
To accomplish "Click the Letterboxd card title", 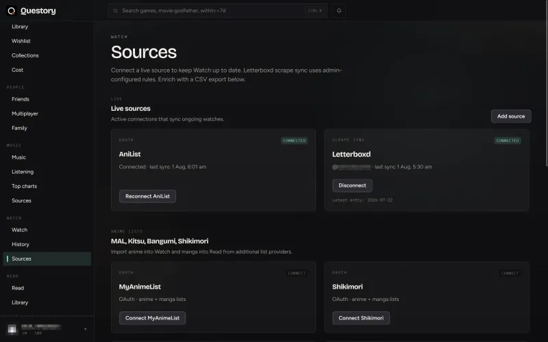I will click(x=351, y=155).
